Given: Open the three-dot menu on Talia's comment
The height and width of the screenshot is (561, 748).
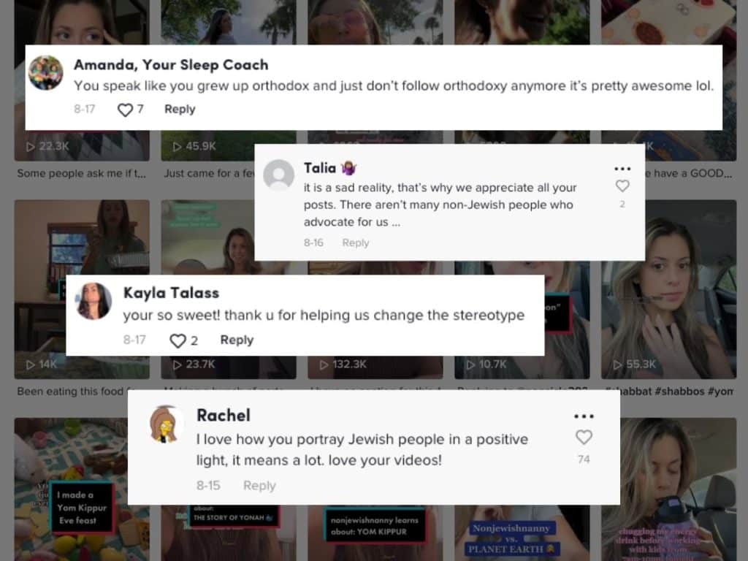Looking at the screenshot, I should [622, 169].
